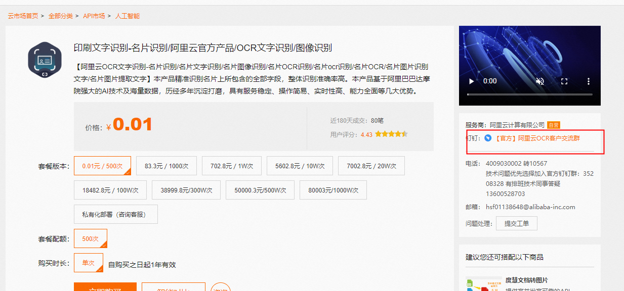This screenshot has height=291, width=624.
Task: Click 度慧文档转图片 product thumbnail
Action: (484, 284)
